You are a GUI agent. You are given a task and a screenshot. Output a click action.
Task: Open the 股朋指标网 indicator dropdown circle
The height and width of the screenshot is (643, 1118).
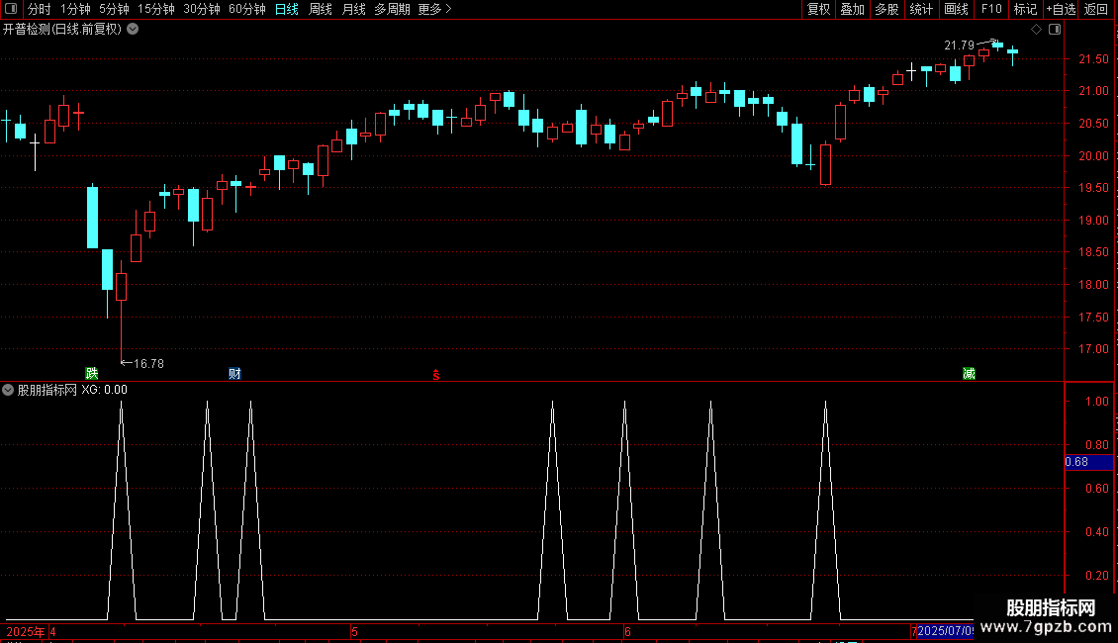coord(8,390)
